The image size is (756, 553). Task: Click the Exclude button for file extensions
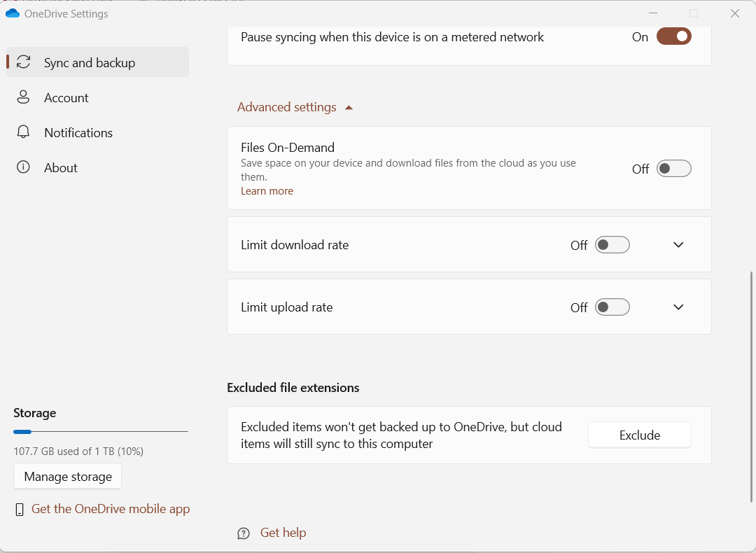[639, 435]
